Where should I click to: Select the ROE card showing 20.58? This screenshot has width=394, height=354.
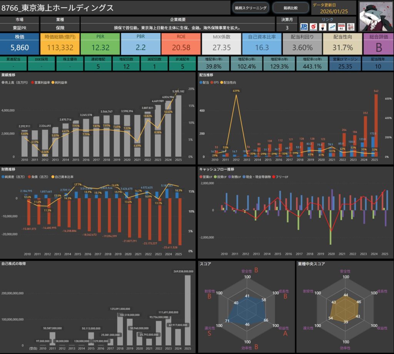pos(181,43)
